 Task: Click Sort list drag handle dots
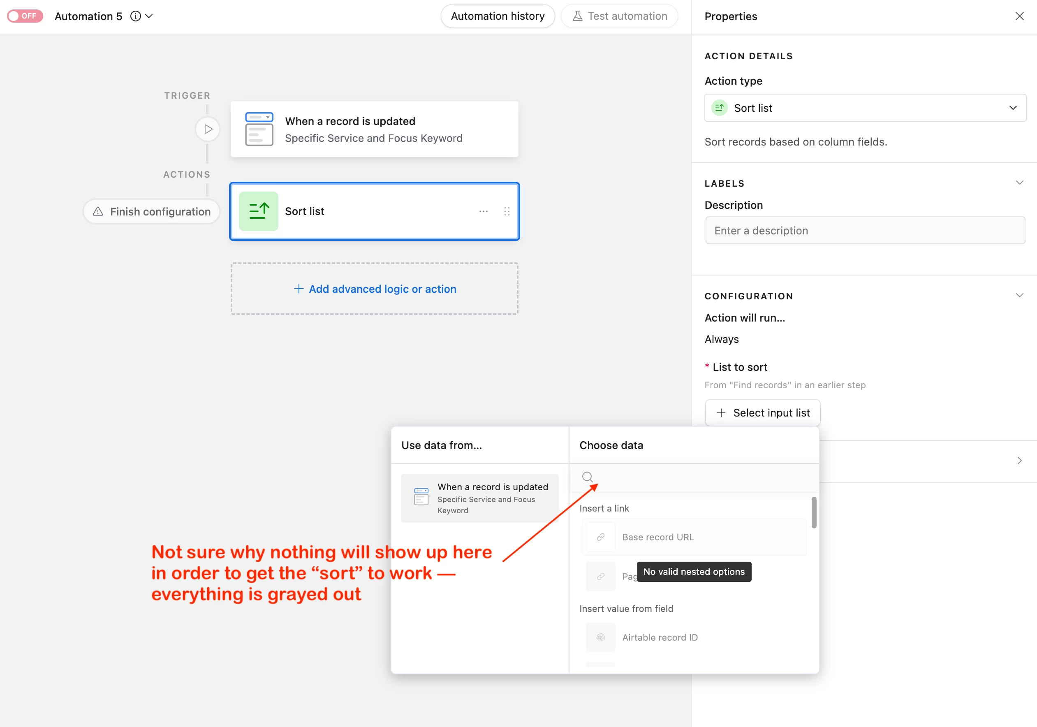click(507, 211)
